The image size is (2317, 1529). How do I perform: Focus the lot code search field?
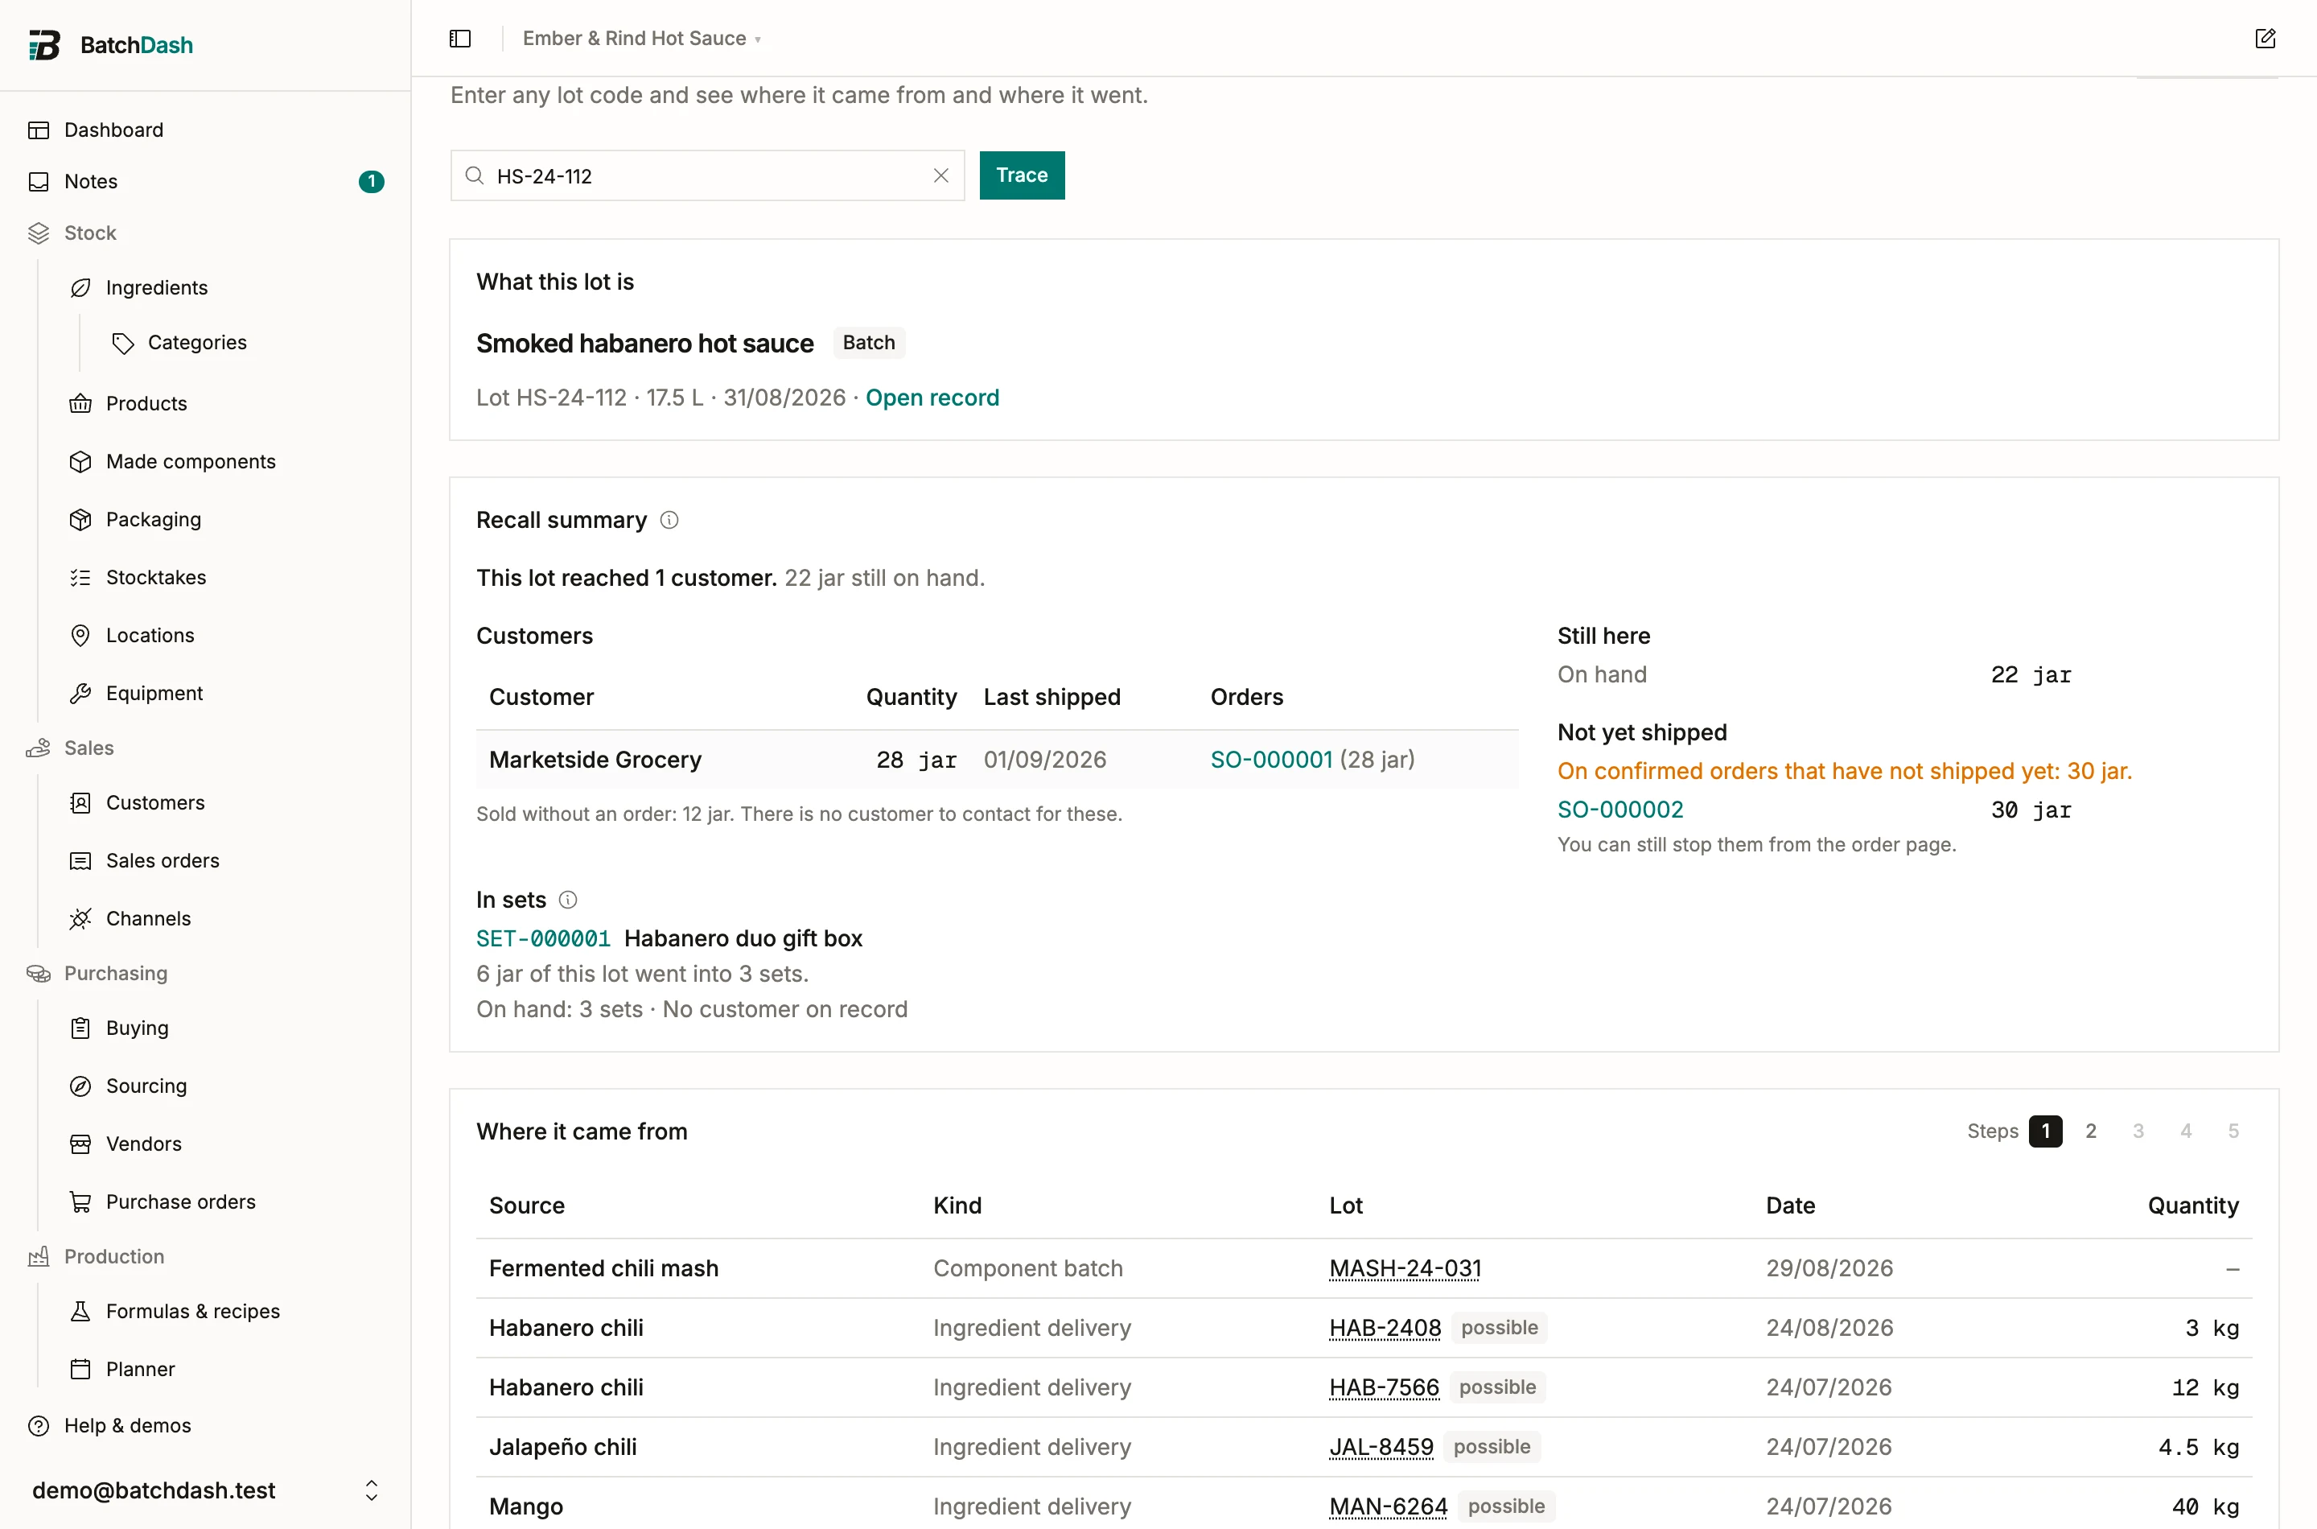(708, 175)
